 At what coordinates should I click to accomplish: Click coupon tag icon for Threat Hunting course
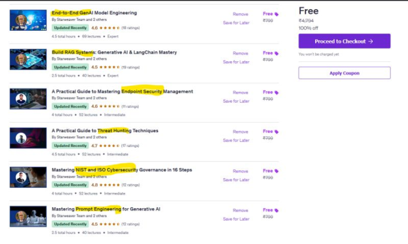277,132
